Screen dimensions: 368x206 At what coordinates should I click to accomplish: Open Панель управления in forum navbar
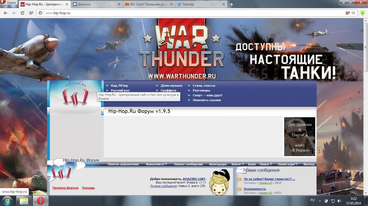tap(123, 164)
